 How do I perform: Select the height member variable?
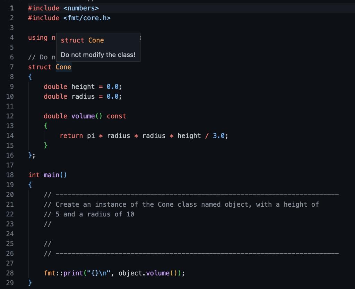tap(82, 86)
